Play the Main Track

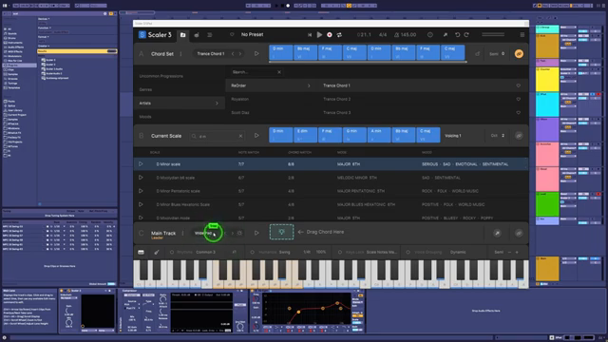256,233
